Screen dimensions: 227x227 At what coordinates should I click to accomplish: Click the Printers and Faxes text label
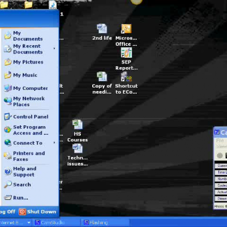(x=29, y=156)
